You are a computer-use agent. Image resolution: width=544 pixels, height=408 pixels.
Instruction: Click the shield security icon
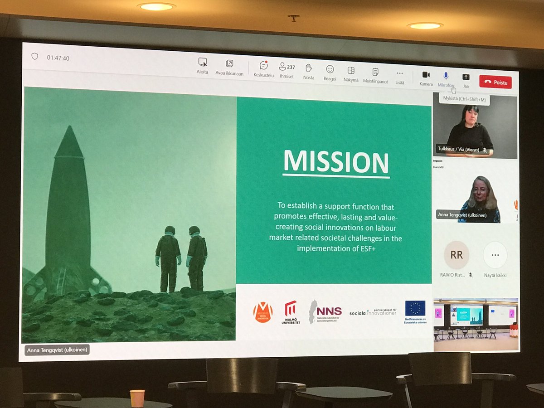(x=34, y=56)
